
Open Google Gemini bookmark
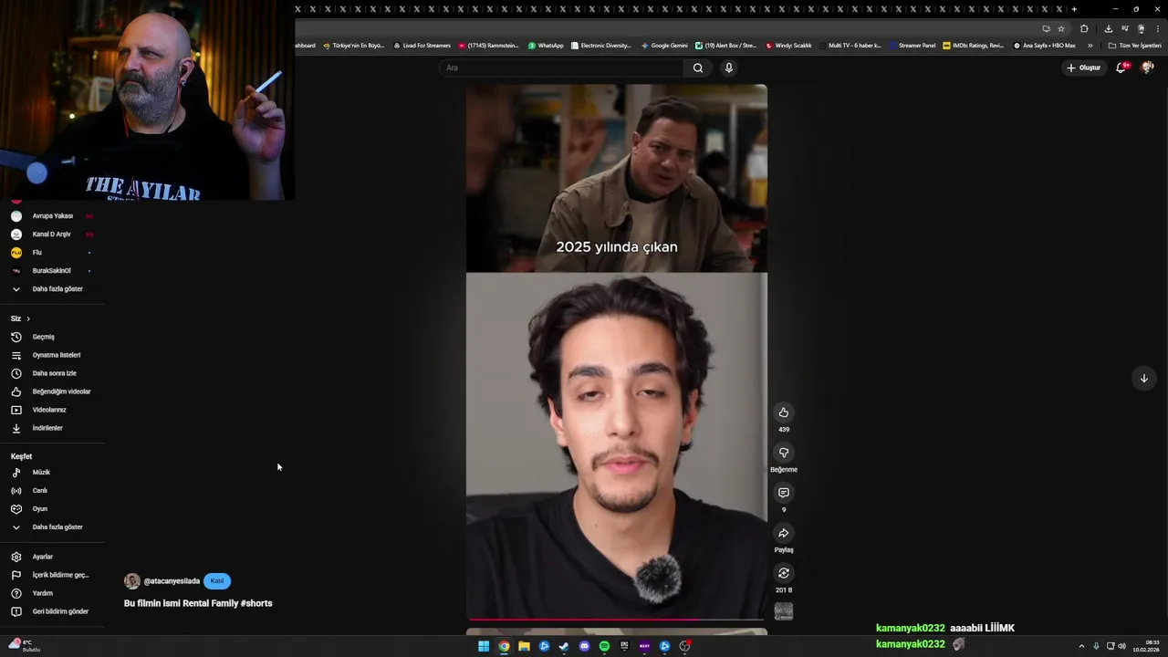(x=664, y=46)
